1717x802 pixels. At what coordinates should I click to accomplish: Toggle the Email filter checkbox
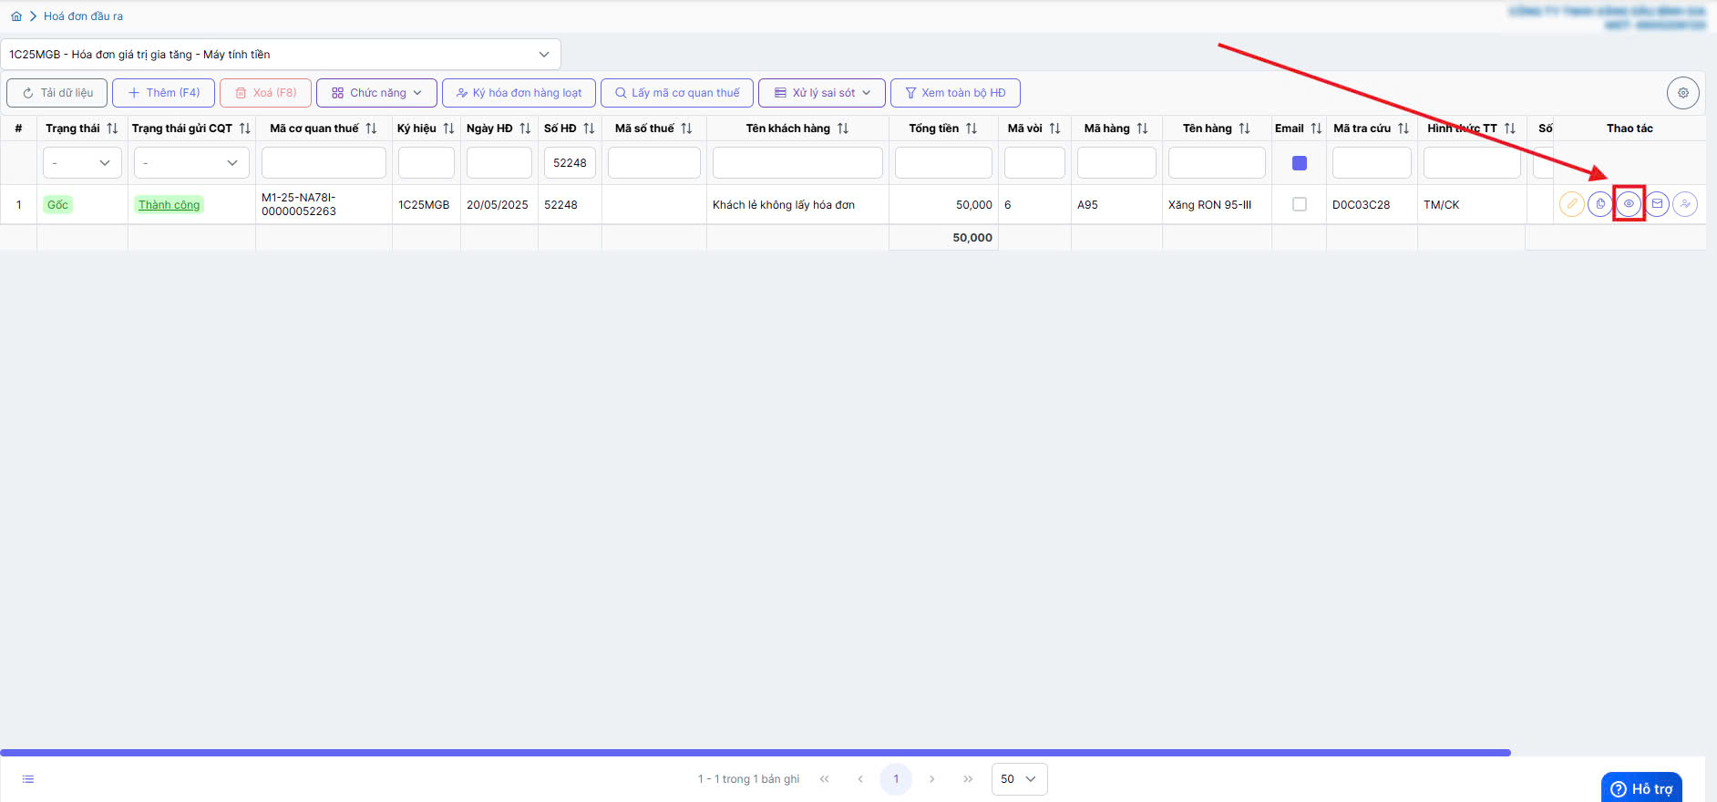tap(1300, 163)
